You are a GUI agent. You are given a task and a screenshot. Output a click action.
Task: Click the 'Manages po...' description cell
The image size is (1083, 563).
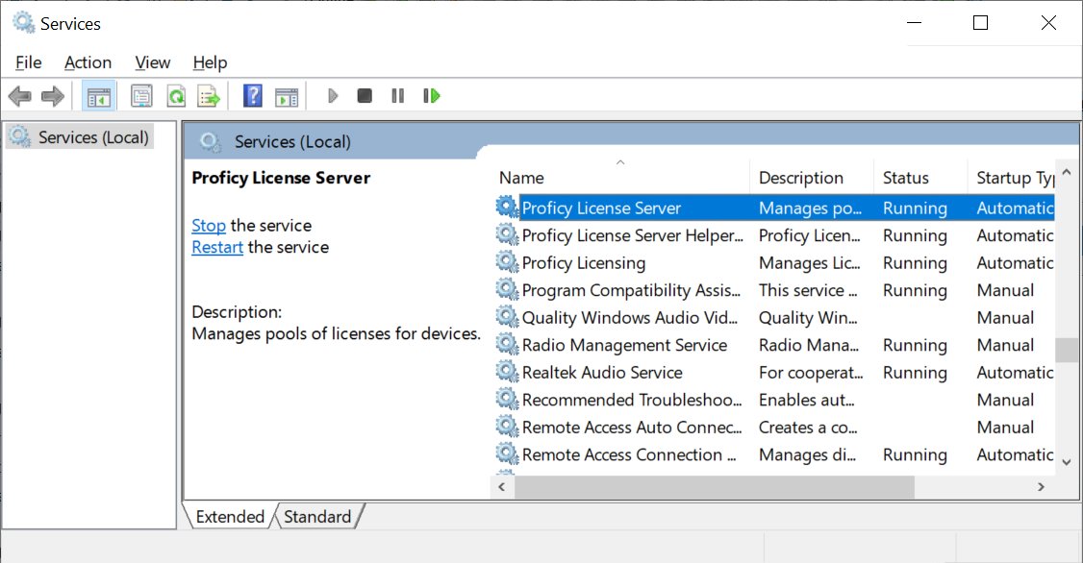click(810, 208)
